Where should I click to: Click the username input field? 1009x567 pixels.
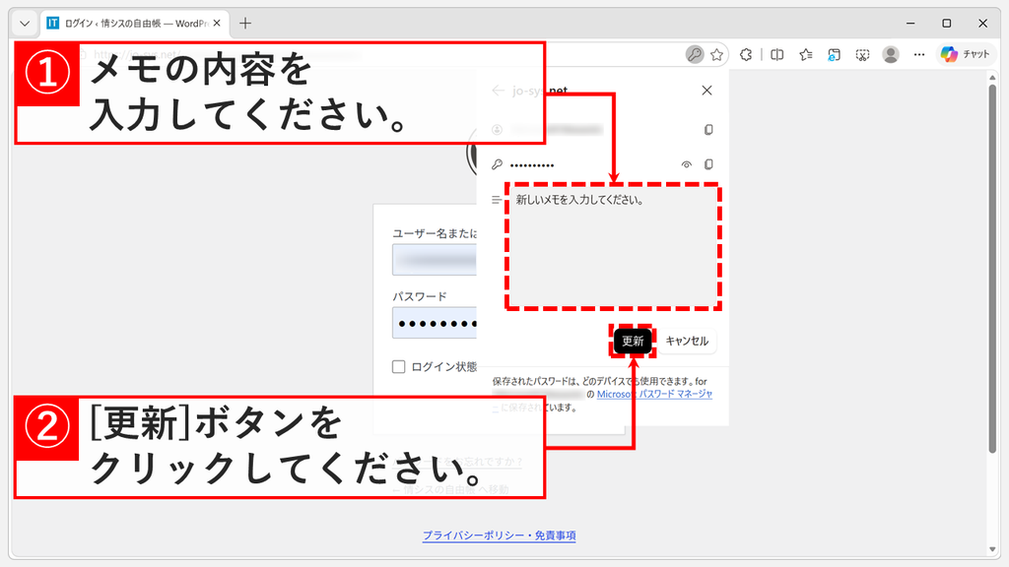point(435,260)
